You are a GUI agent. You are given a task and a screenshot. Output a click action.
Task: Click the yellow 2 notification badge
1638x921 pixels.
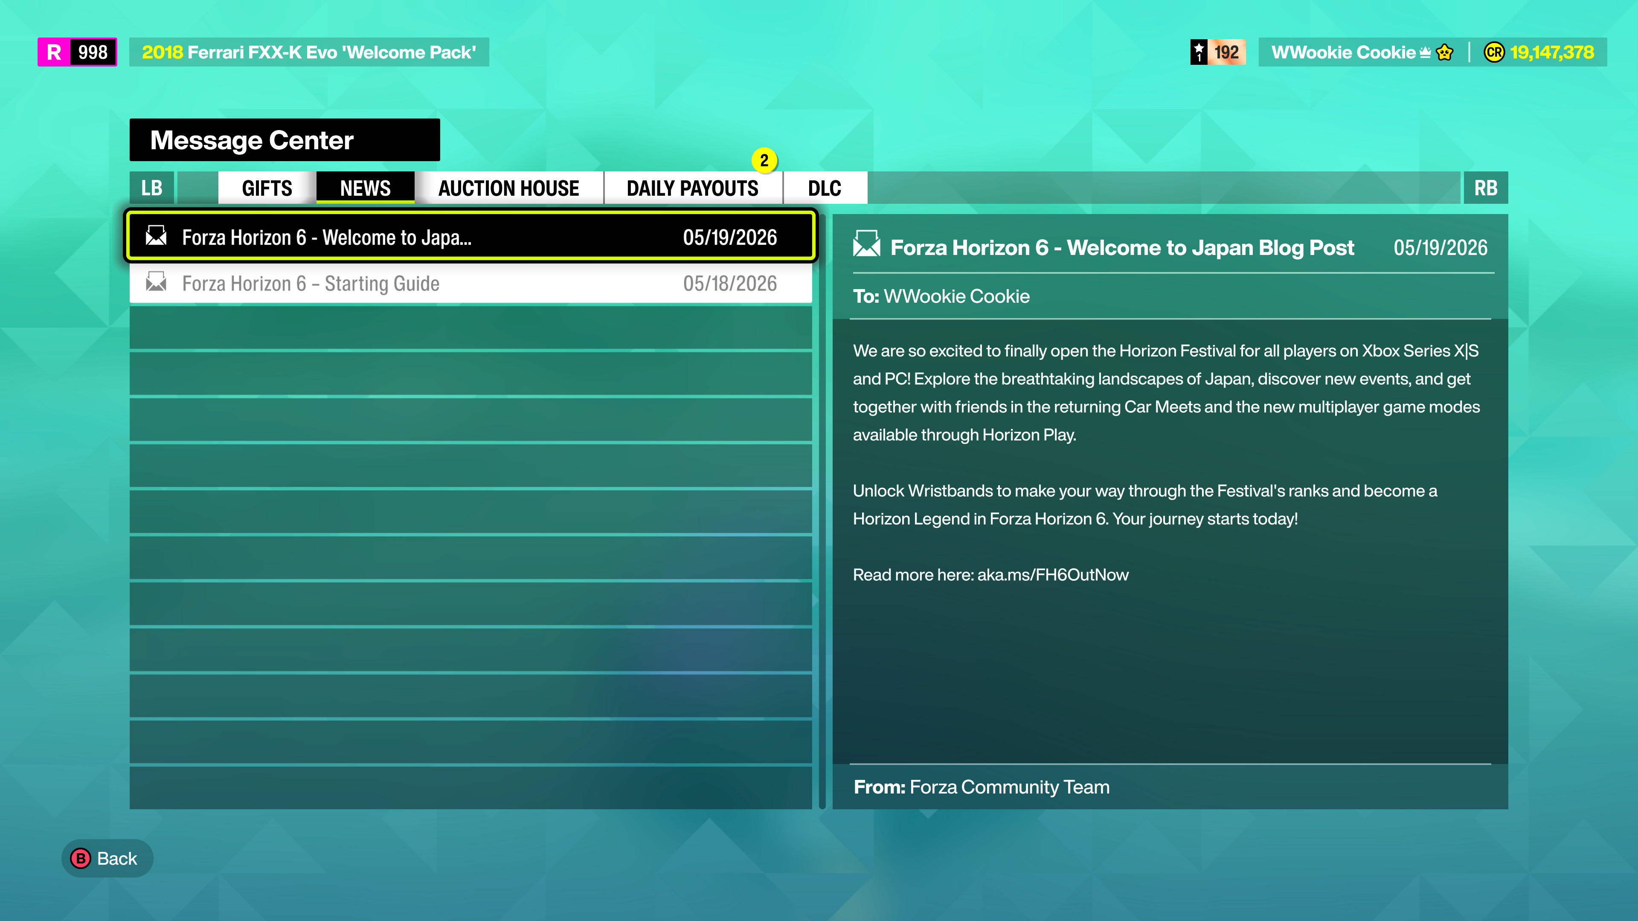(x=764, y=160)
